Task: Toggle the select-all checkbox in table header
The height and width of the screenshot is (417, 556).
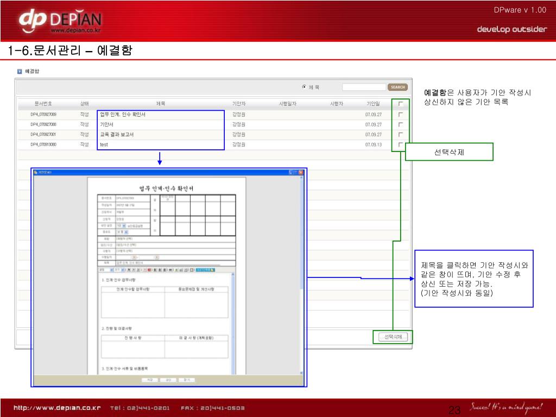Action: pyautogui.click(x=401, y=104)
